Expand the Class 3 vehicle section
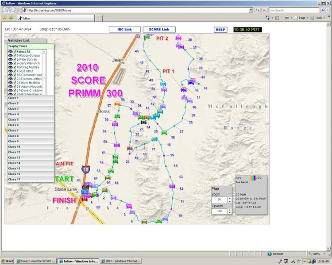Screen dimensions: 332x265 (x=31, y=109)
